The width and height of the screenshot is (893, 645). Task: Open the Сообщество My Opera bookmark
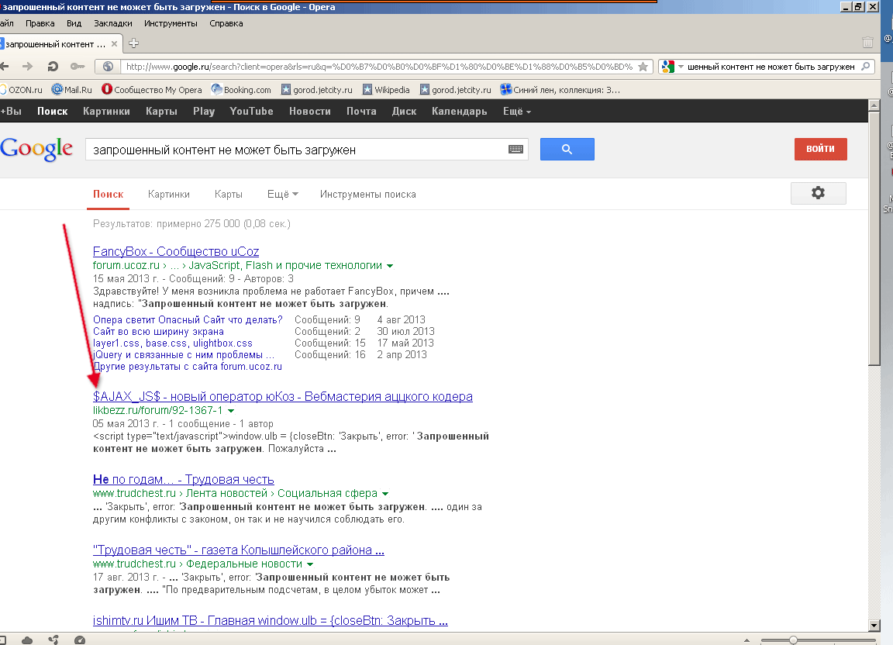pyautogui.click(x=151, y=89)
